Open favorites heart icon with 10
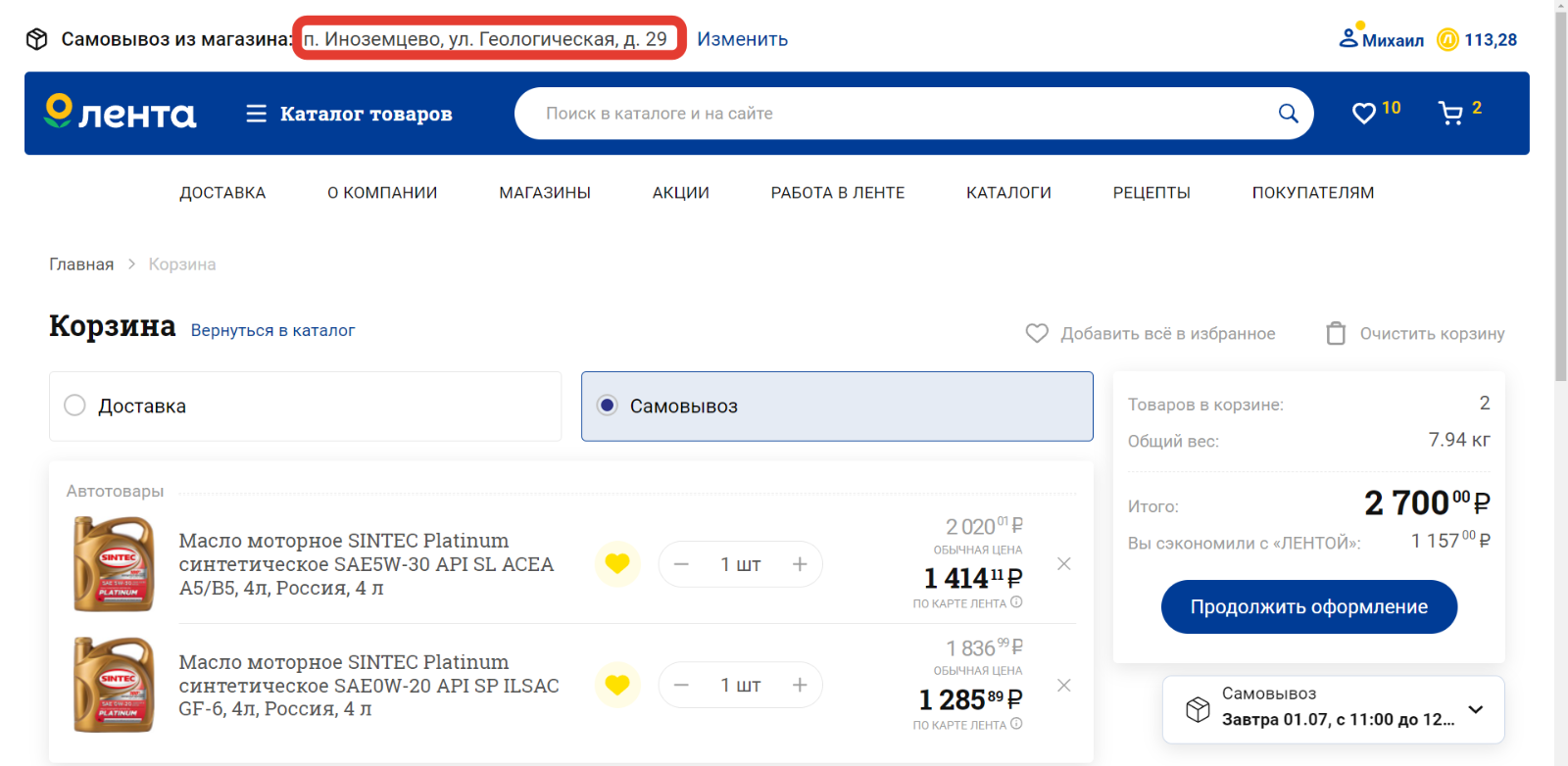 pyautogui.click(x=1364, y=114)
